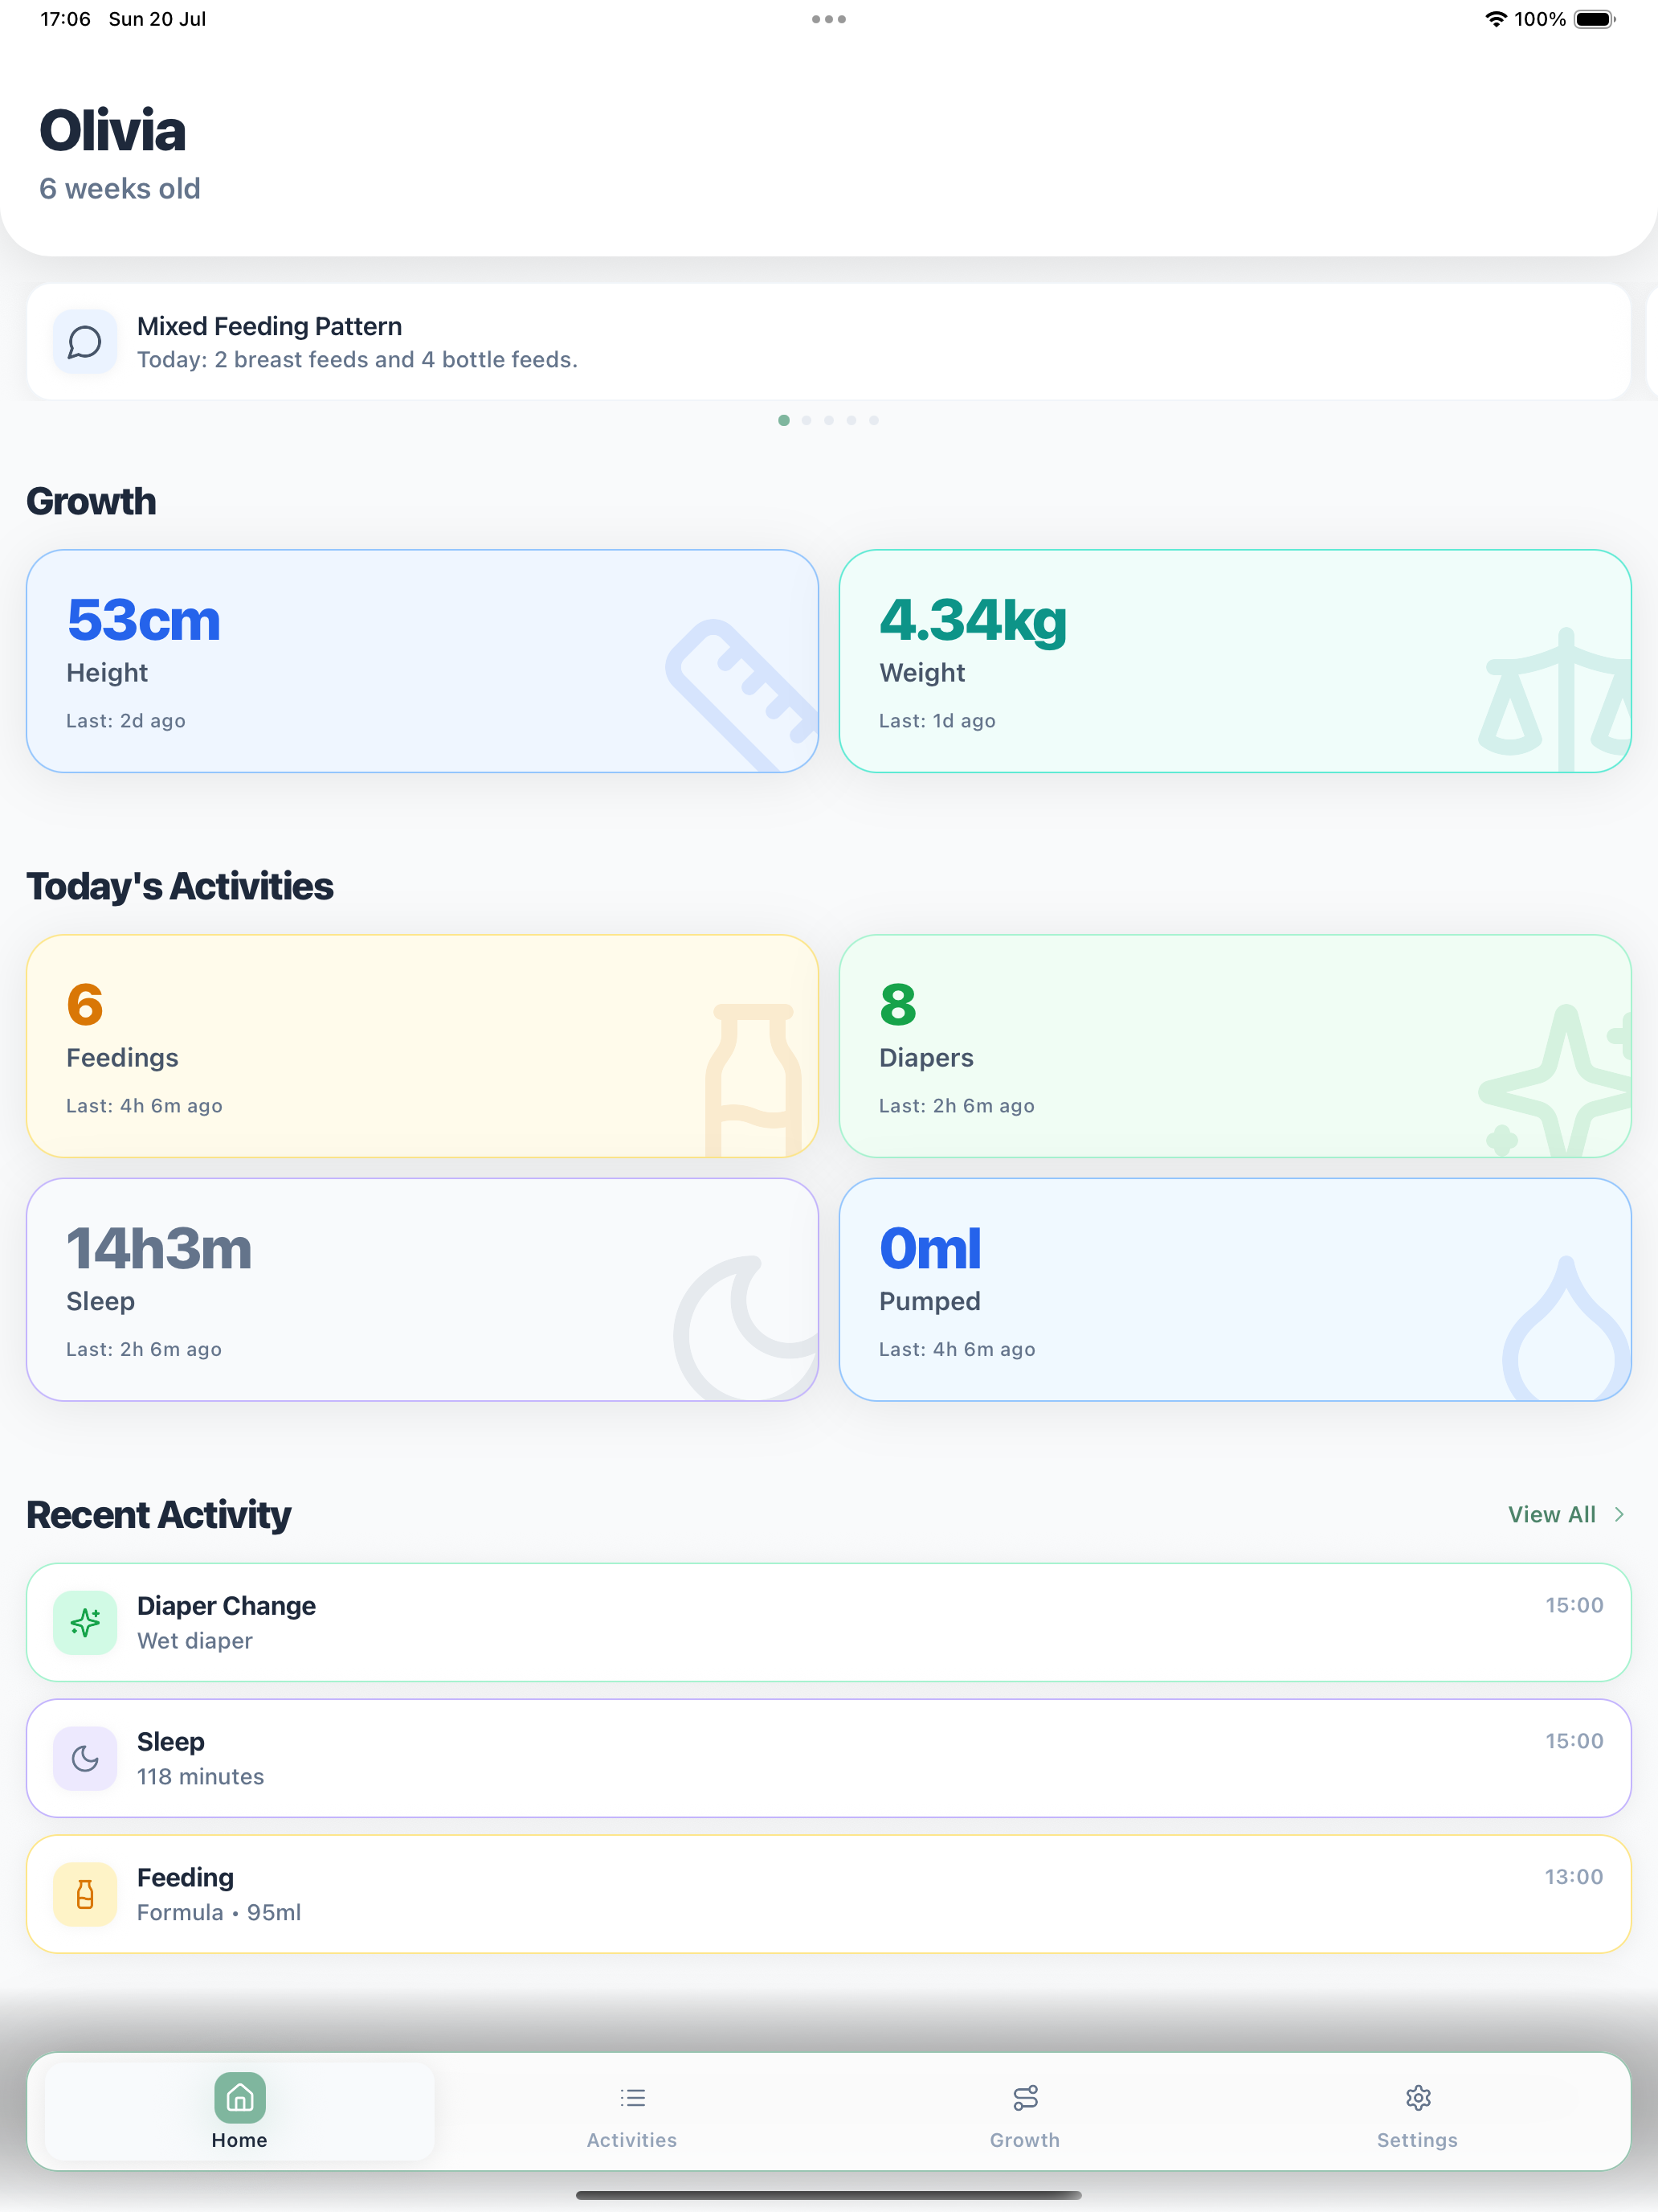Tap the '6 weeks old' text

tap(120, 188)
